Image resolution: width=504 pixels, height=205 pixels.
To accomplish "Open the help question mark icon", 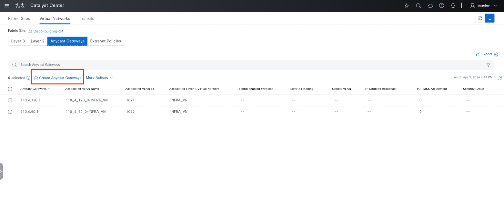I will [442, 5].
